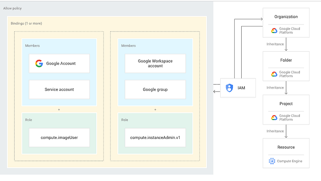The width and height of the screenshot is (321, 181).
Task: Click Inheritance label between Folder and Project
Action: (x=275, y=88)
